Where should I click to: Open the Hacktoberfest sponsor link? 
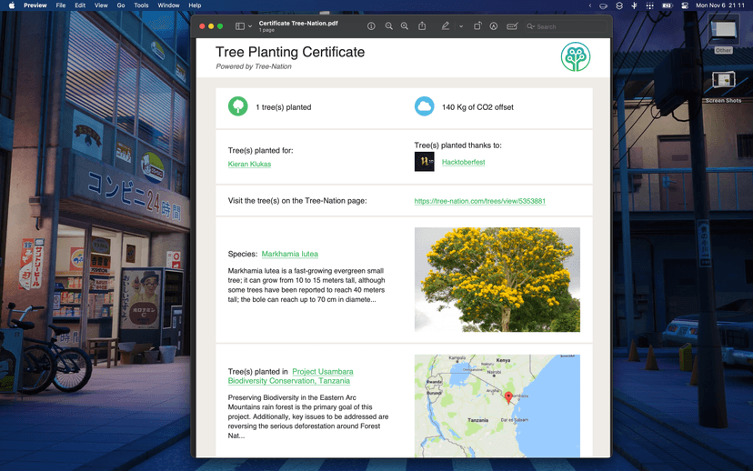pyautogui.click(x=463, y=162)
